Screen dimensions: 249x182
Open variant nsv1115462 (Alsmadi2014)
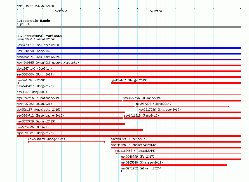(x=135, y=151)
